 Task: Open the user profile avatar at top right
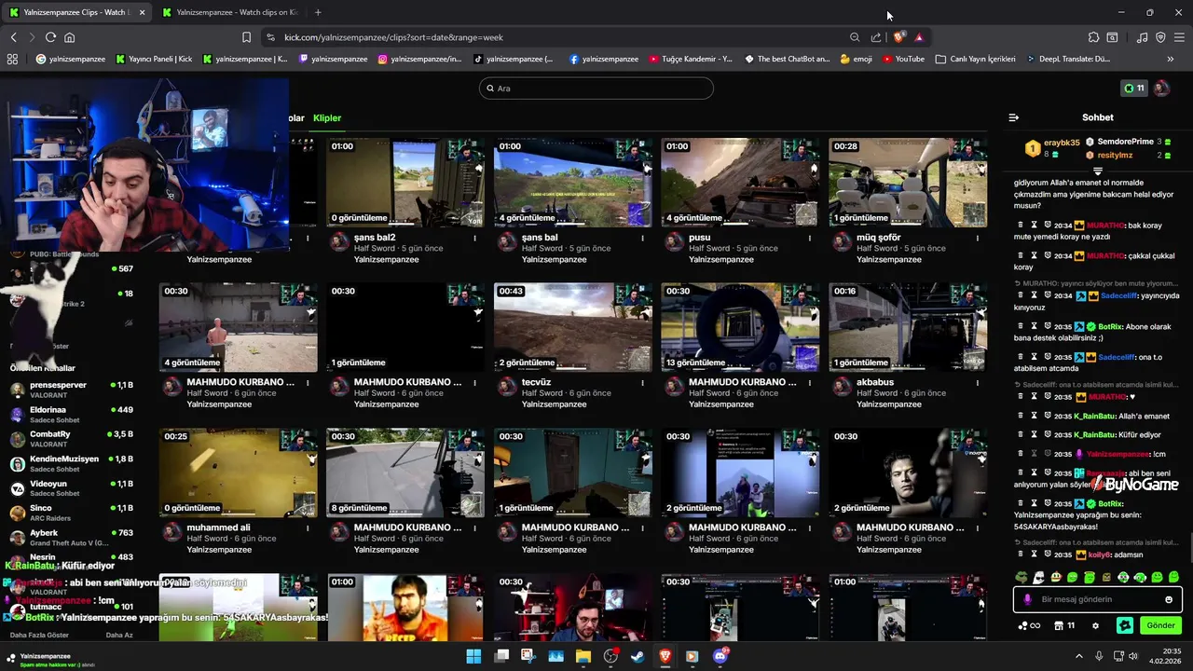(1161, 89)
